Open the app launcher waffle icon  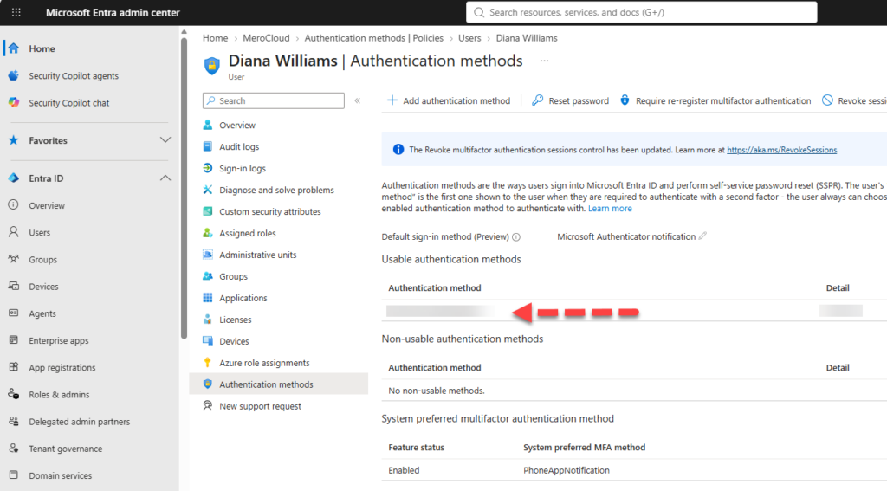point(16,12)
